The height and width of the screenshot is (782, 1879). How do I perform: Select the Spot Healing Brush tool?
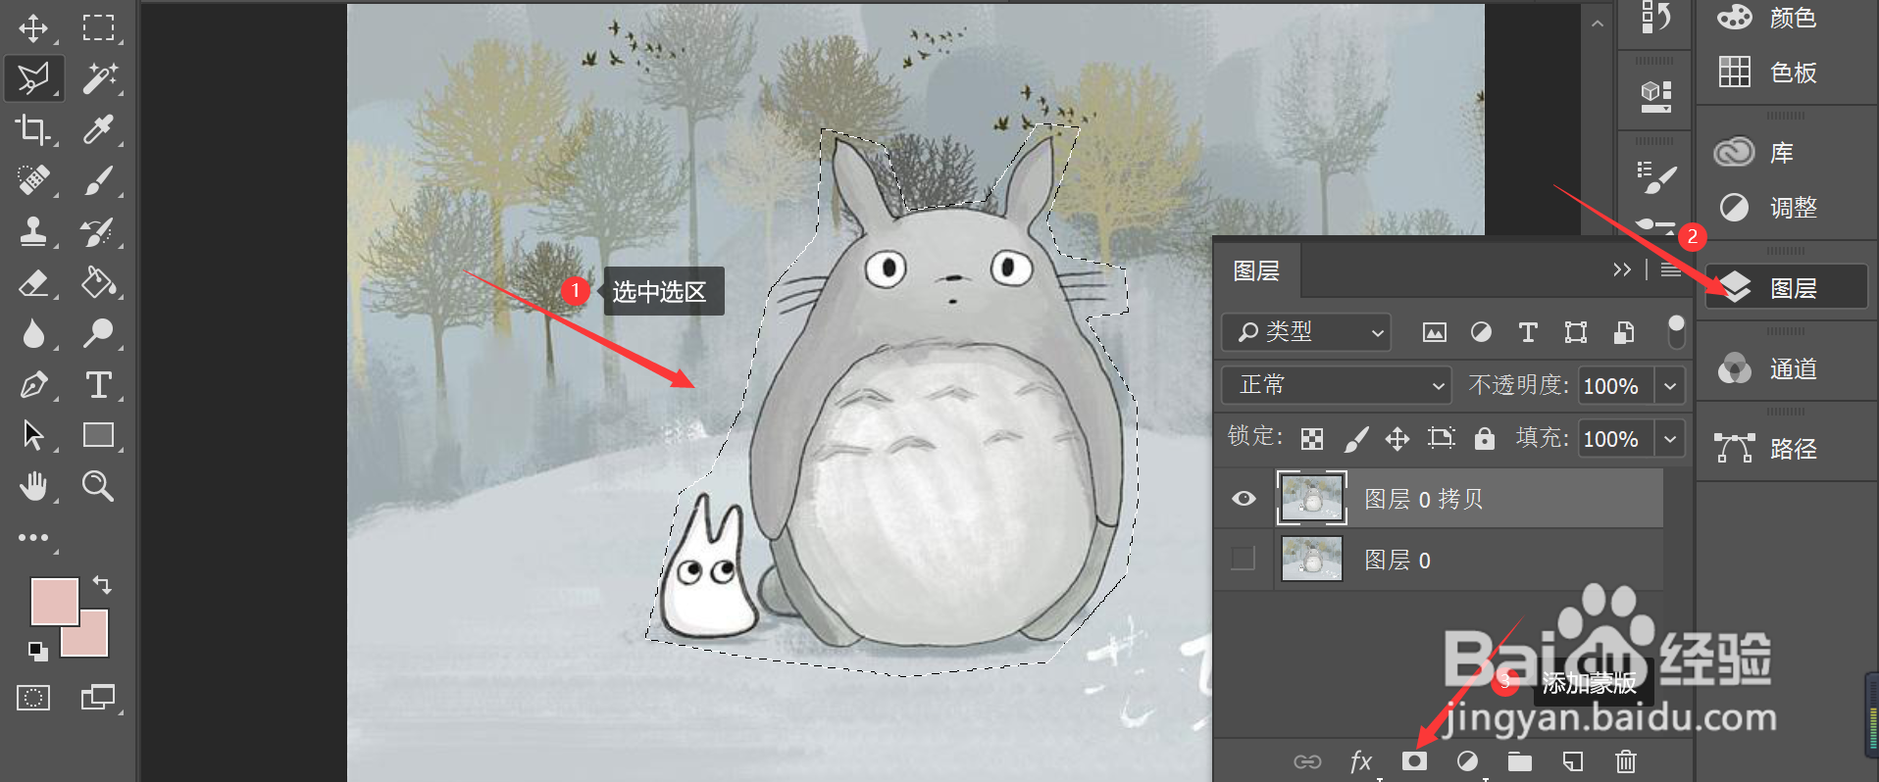[x=33, y=180]
